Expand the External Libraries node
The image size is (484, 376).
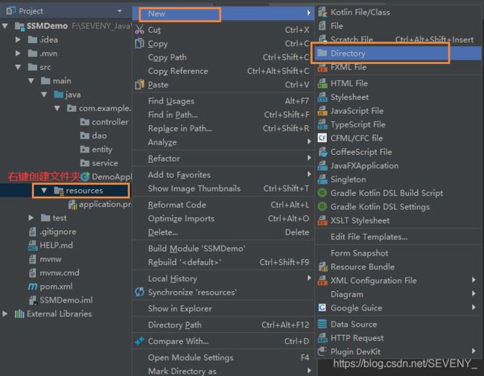(5, 314)
